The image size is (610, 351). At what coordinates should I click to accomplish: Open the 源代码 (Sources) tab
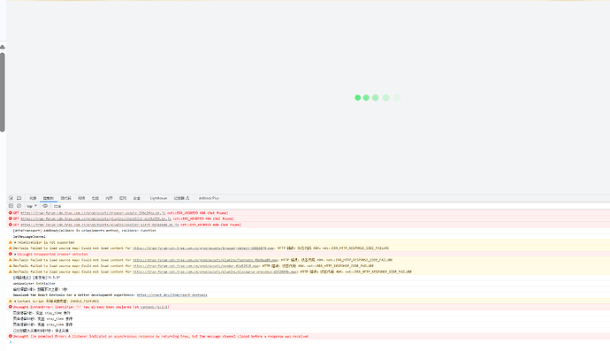point(65,198)
